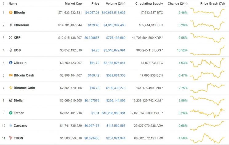Image resolution: width=229 pixels, height=145 pixels.
Task: Click the XRP logo icon
Action: pos(11,38)
